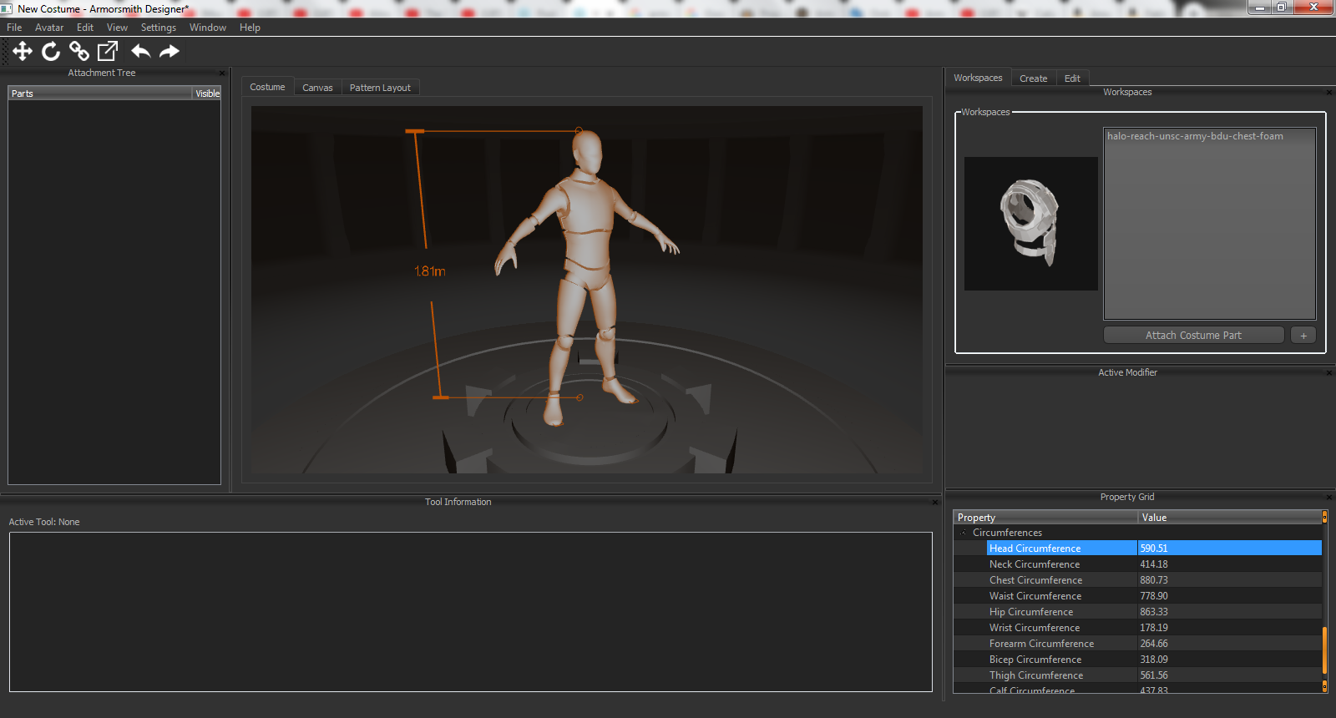1336x718 pixels.
Task: Click the chest armor preview thumbnail
Action: [1030, 224]
